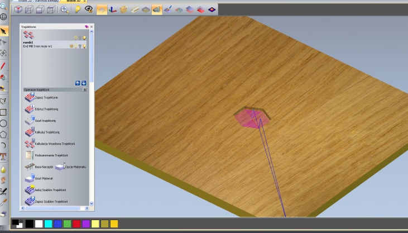Pick the black color swatch
408x233 pixels.
click(30, 224)
